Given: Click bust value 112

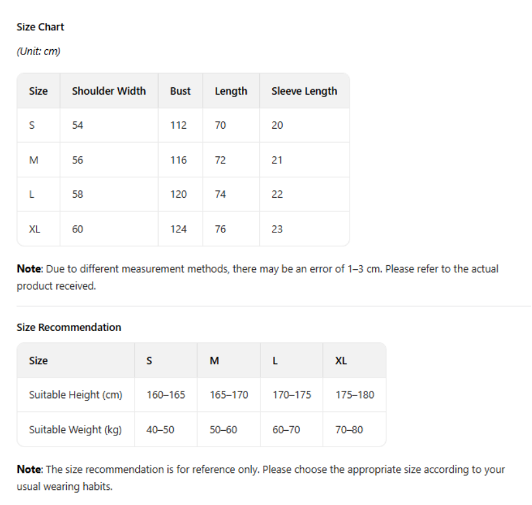Looking at the screenshot, I should point(178,125).
